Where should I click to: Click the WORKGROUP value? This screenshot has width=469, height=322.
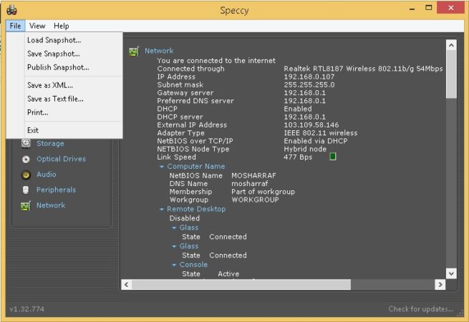coord(255,200)
